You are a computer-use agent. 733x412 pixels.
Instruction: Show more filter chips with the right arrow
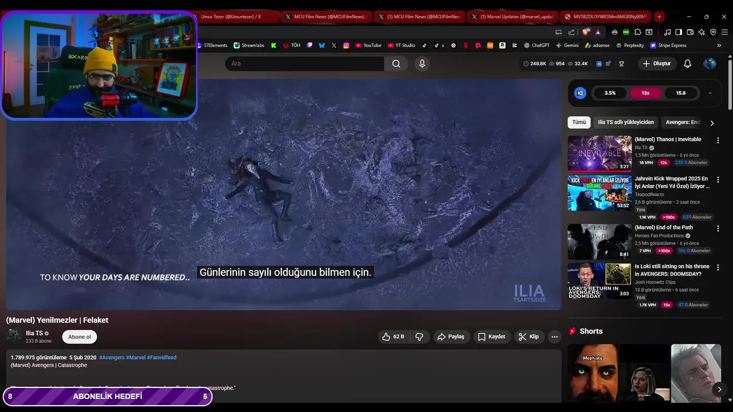click(712, 122)
